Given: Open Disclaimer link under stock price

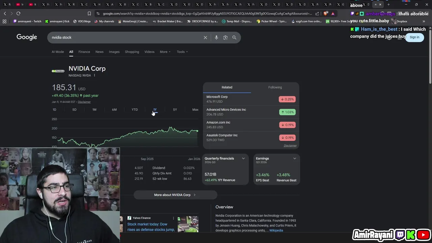Looking at the screenshot, I should coord(84,102).
